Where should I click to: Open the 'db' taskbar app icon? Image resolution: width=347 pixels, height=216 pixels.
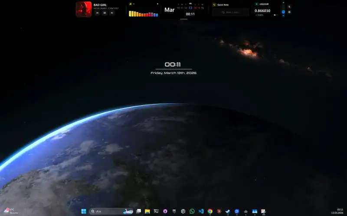coord(246,211)
